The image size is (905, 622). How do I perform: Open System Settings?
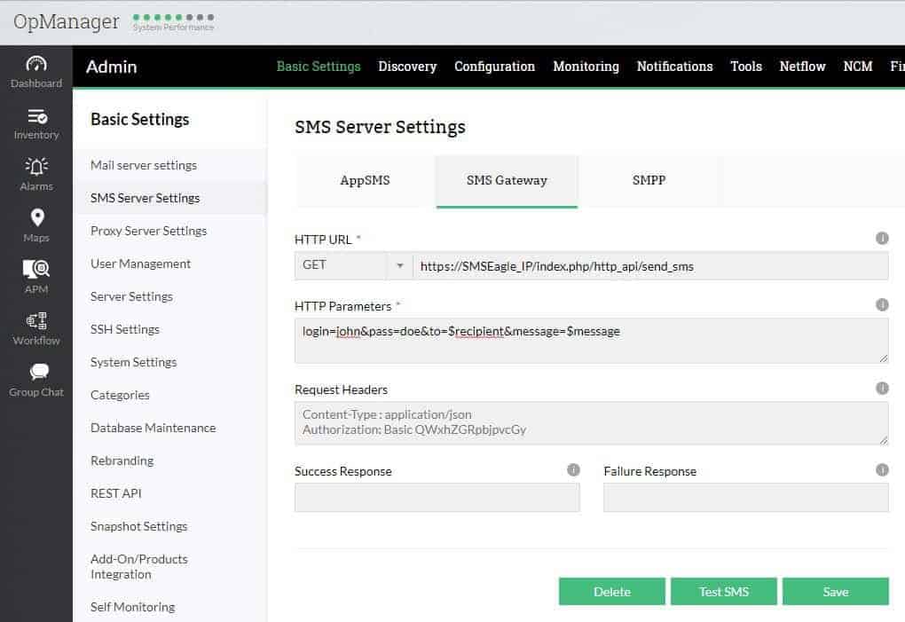pyautogui.click(x=133, y=362)
